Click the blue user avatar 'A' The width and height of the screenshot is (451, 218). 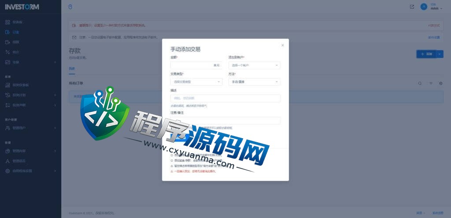click(x=424, y=7)
